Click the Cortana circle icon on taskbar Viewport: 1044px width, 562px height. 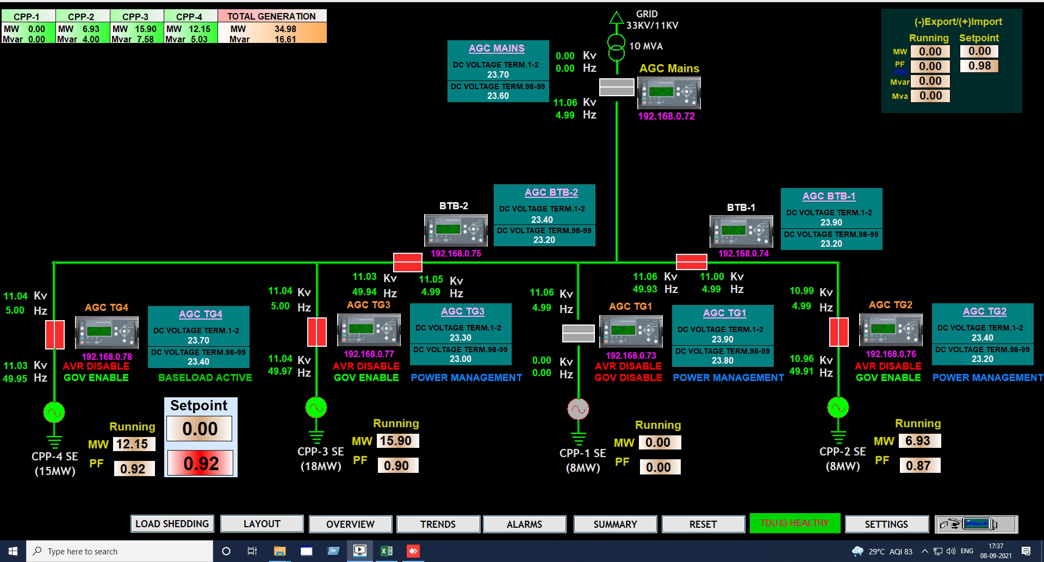tap(226, 551)
